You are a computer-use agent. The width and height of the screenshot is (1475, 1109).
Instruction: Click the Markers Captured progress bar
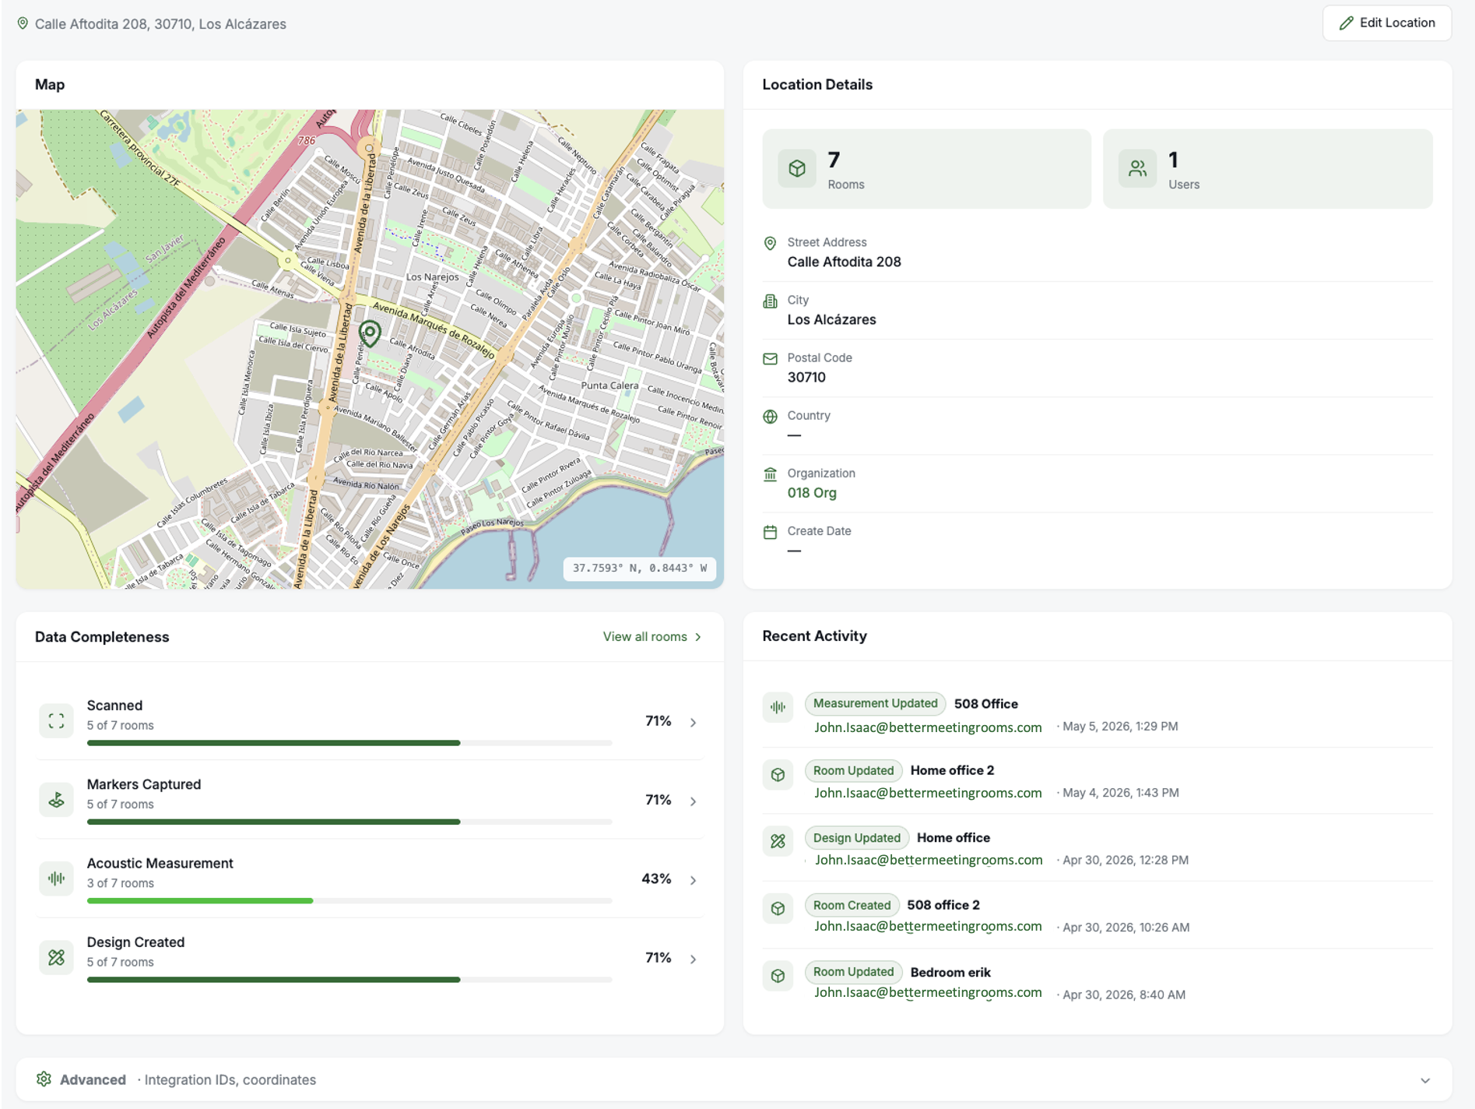pyautogui.click(x=349, y=822)
